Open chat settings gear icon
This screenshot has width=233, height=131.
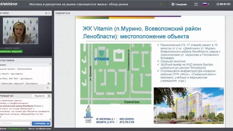coord(49,96)
